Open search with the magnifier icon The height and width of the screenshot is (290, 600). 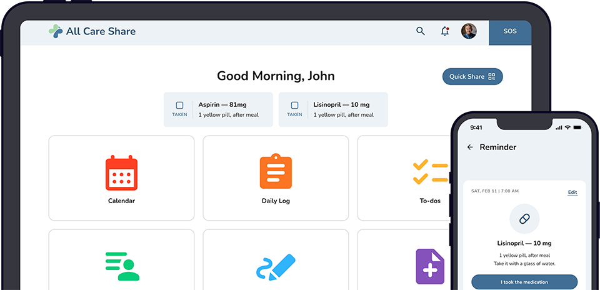[421, 31]
